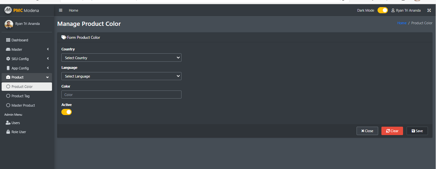Click the hamburger menu icon in top bar
This screenshot has height=169, width=436.
[60, 10]
